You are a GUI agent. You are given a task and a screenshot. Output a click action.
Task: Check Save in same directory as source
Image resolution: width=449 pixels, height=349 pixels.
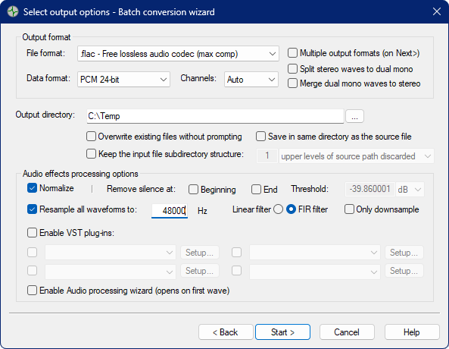pyautogui.click(x=261, y=137)
